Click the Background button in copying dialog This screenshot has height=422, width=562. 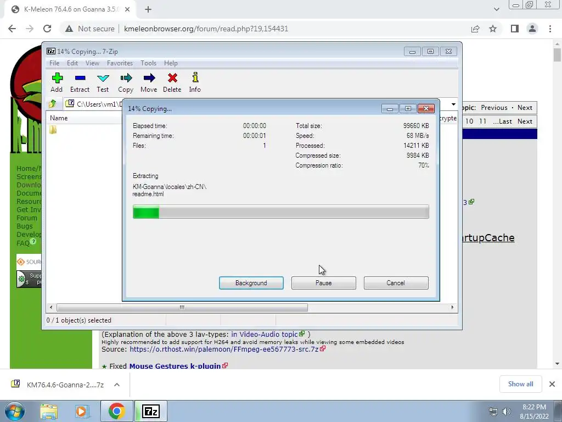point(251,283)
